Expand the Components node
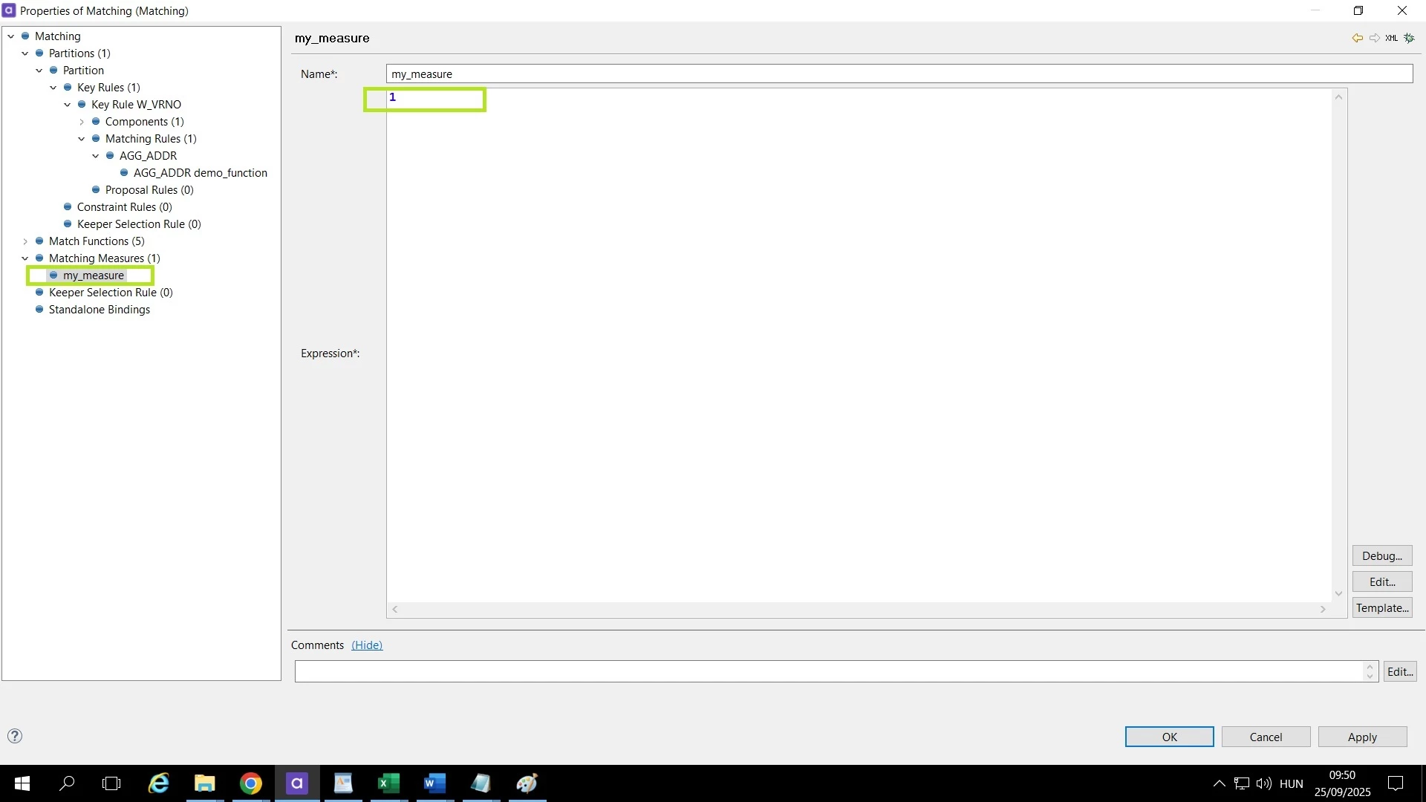 tap(82, 122)
